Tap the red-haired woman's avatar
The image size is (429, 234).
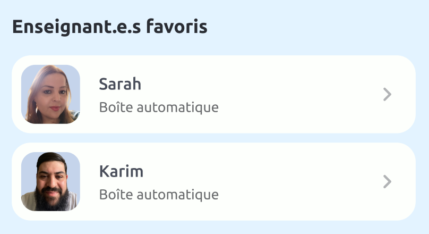(x=50, y=94)
